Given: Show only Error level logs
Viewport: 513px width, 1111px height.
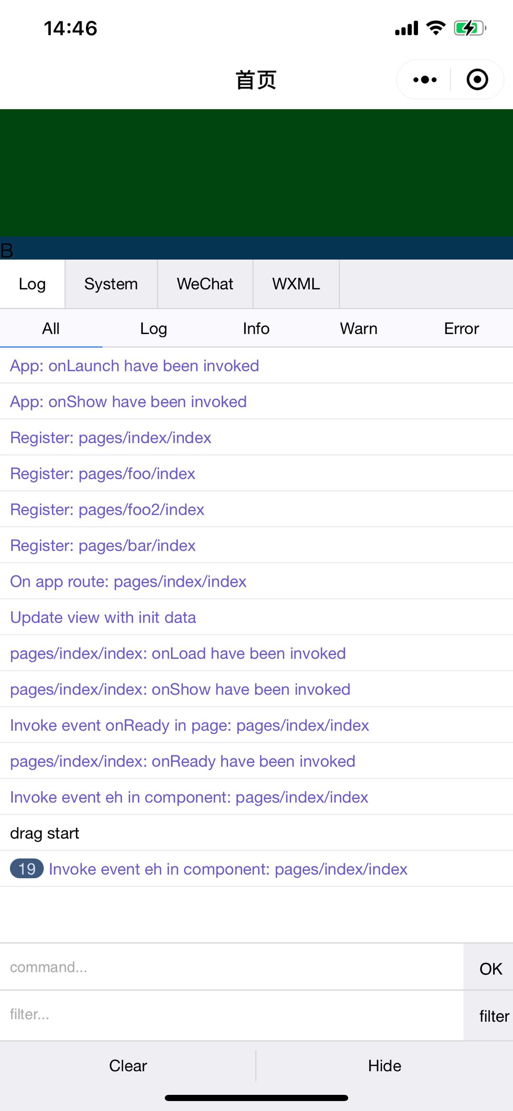Looking at the screenshot, I should pos(461,328).
